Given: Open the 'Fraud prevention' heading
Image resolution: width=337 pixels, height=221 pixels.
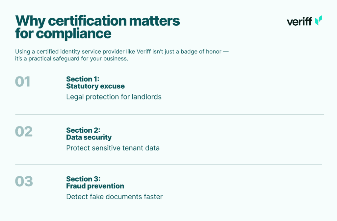Looking at the screenshot, I should coord(95,186).
